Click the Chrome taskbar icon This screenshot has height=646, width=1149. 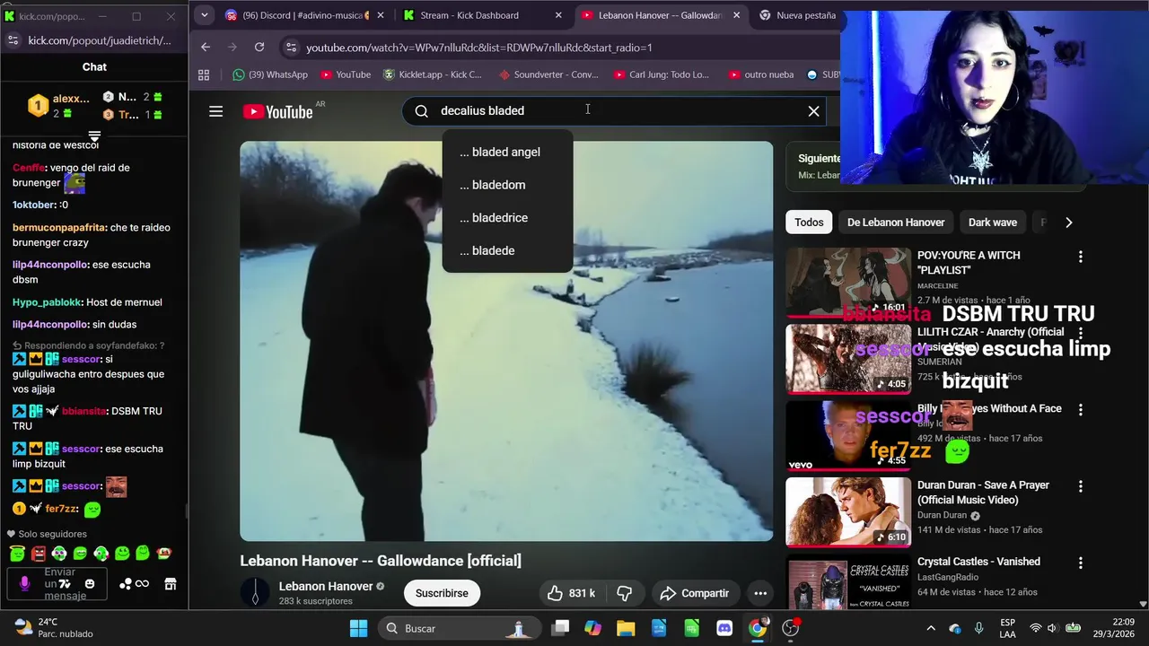[758, 628]
